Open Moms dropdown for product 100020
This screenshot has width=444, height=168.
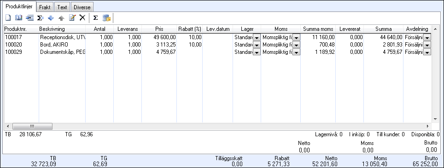tap(296, 45)
